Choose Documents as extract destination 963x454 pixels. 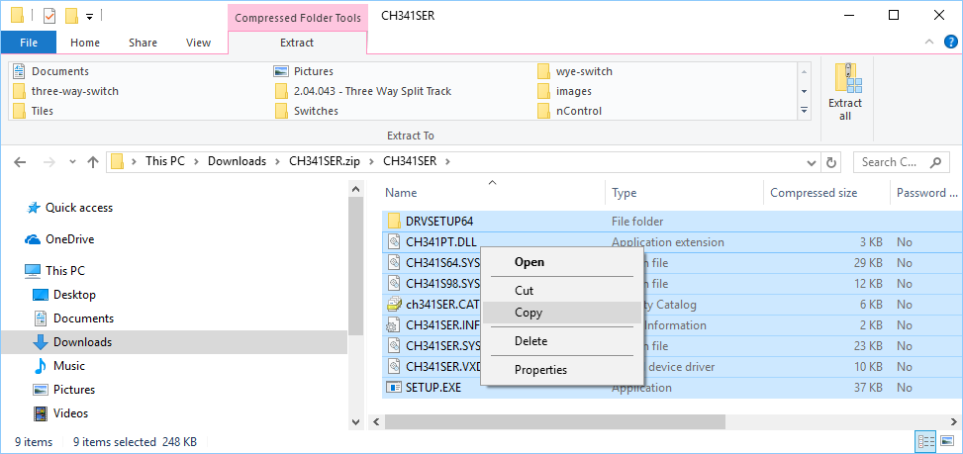(x=51, y=71)
